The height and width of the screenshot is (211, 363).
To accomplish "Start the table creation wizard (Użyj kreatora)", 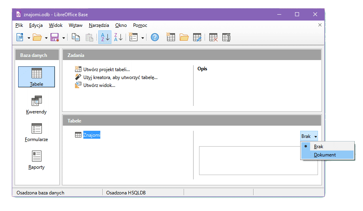I will 120,77.
